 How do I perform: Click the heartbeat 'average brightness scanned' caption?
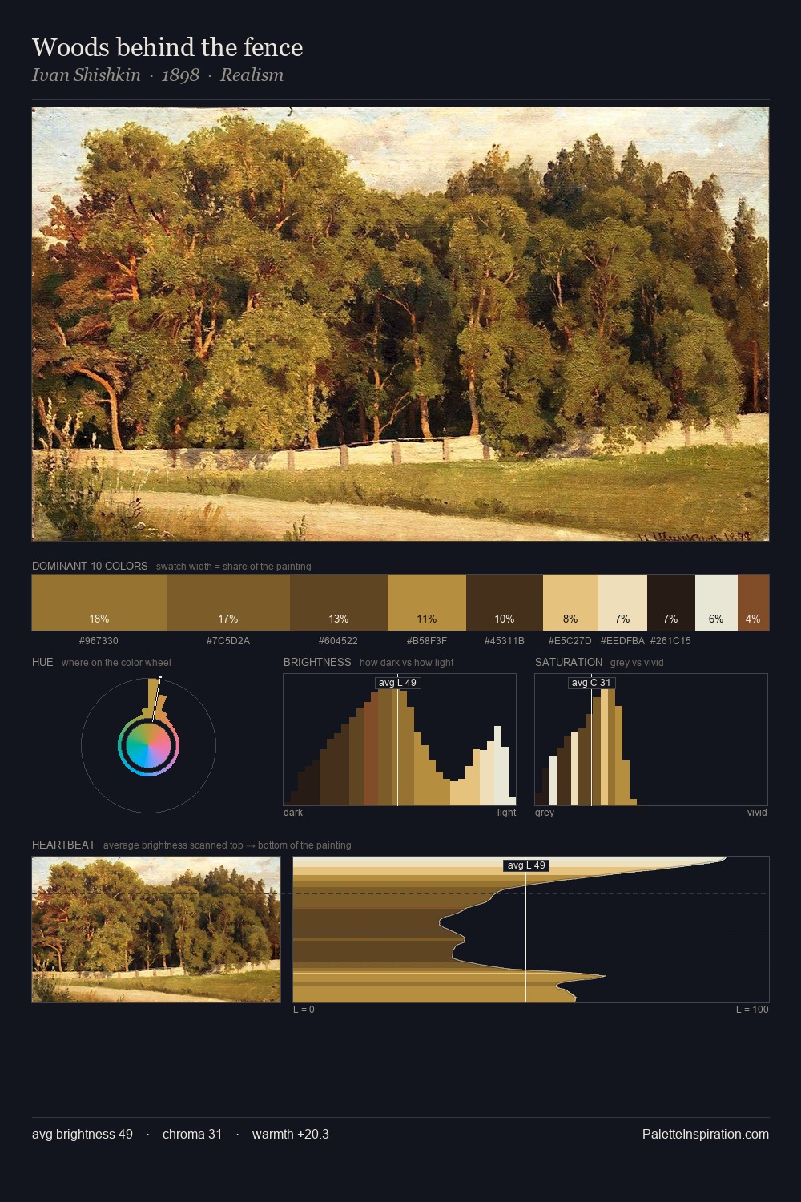pyautogui.click(x=227, y=845)
